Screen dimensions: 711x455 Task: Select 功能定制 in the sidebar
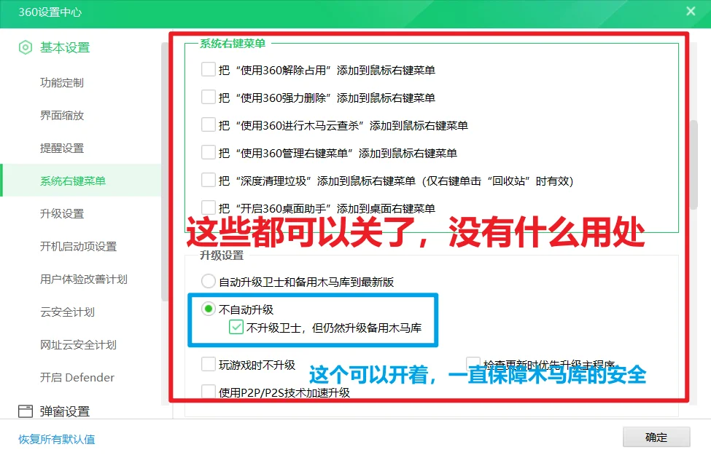coord(62,83)
